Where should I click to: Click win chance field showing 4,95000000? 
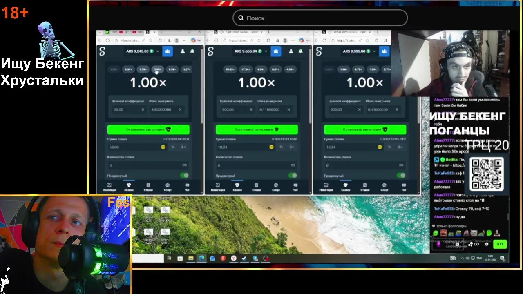pos(166,109)
